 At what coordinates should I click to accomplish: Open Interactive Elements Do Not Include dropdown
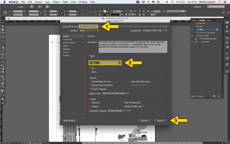coord(119,111)
